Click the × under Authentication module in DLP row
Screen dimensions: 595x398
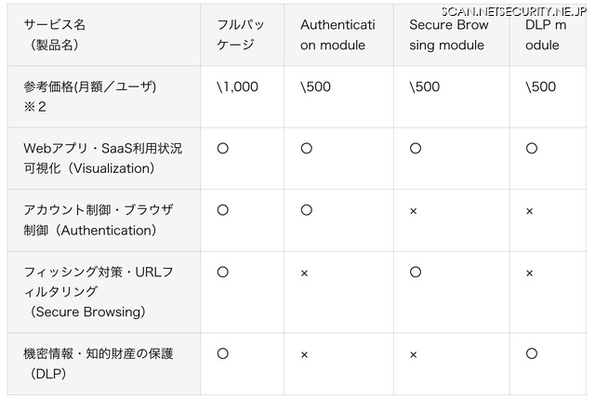305,354
